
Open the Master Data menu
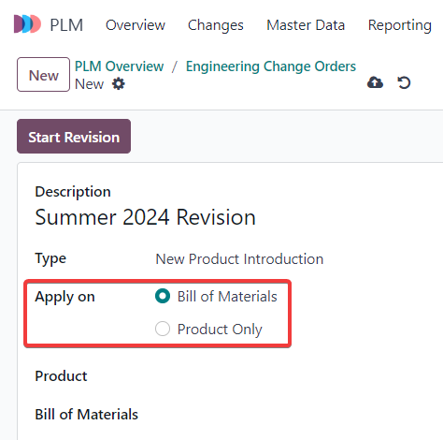pyautogui.click(x=306, y=25)
